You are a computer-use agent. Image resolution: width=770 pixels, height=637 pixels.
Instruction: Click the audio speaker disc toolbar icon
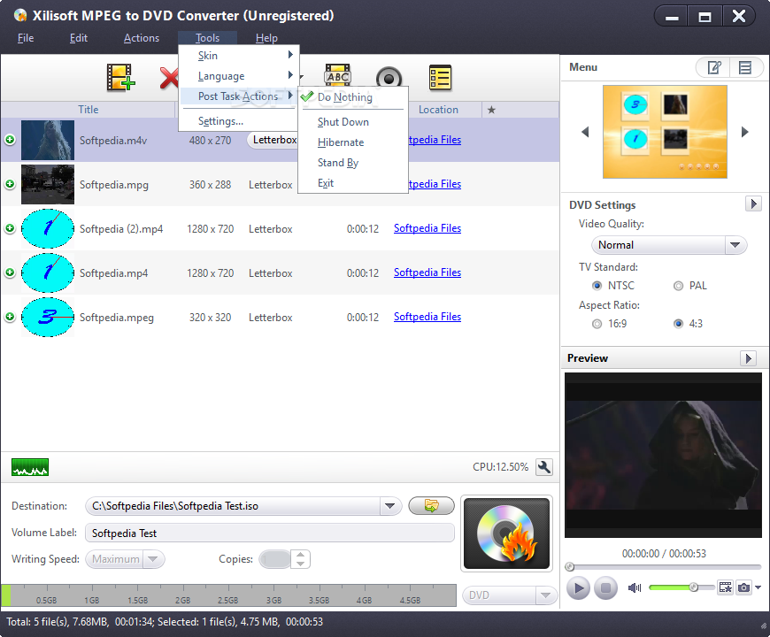(x=389, y=78)
